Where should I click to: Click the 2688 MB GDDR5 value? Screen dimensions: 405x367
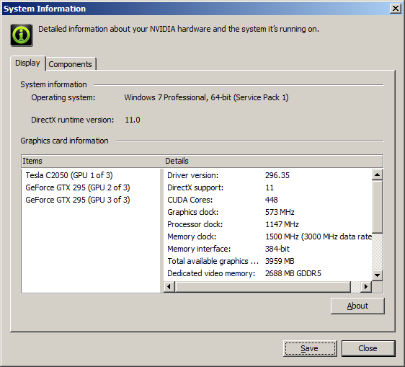coord(293,273)
